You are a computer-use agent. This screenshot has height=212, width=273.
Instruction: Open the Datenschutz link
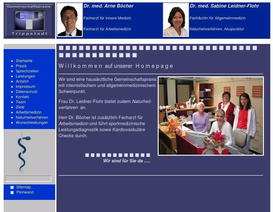pyautogui.click(x=27, y=92)
